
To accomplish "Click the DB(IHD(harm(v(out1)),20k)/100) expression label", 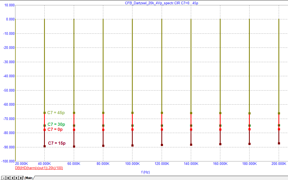I will 39,168.
